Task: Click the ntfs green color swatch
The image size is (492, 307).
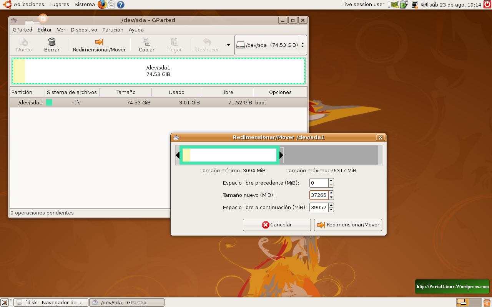Action: tap(49, 102)
